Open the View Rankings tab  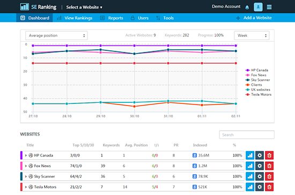tap(75, 18)
